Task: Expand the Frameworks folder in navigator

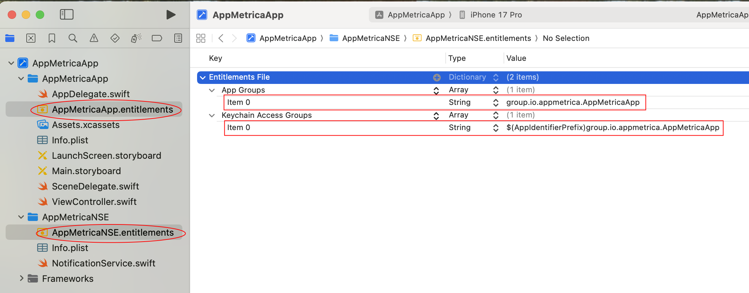Action: (21, 278)
